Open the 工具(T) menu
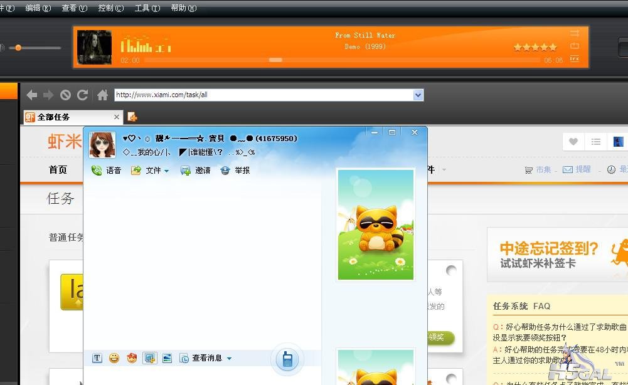The image size is (628, 385). [x=147, y=8]
